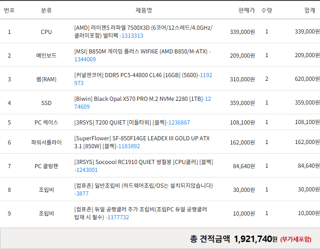This screenshot has width=320, height=249.
Task: Open the AMD 라이젠5 7500X3D product link
Action: (143, 32)
